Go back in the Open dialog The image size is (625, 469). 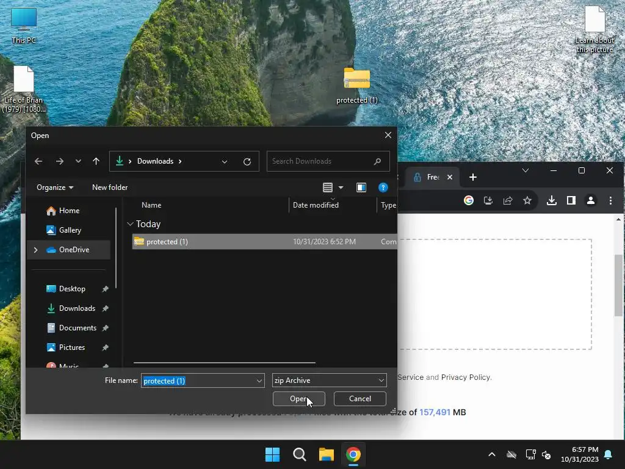38,161
